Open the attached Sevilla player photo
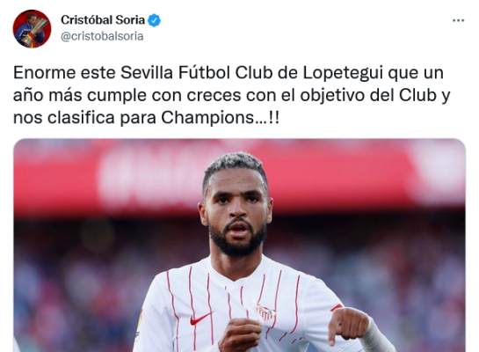 [x=239, y=245]
